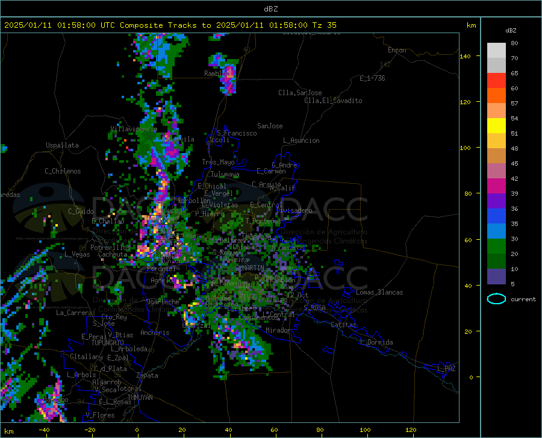The height and width of the screenshot is (438, 542).
Task: Click the 'Divisadero' map label
Action: pyautogui.click(x=294, y=210)
